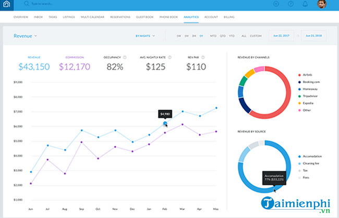Select the 1W time range option
The width and height of the screenshot is (339, 218).
click(x=178, y=36)
